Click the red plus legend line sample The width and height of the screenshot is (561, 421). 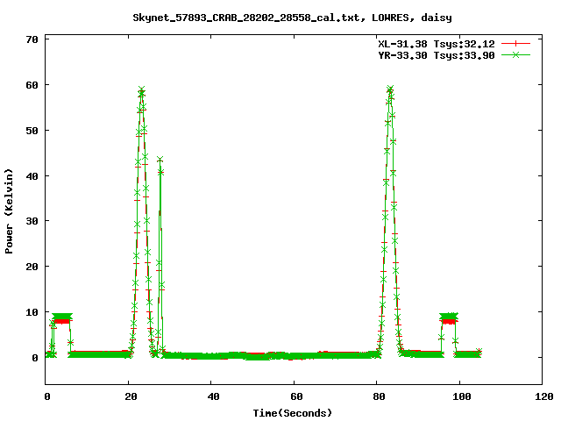pos(515,44)
